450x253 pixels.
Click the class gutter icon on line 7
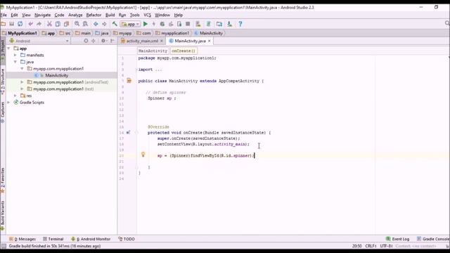(129, 81)
